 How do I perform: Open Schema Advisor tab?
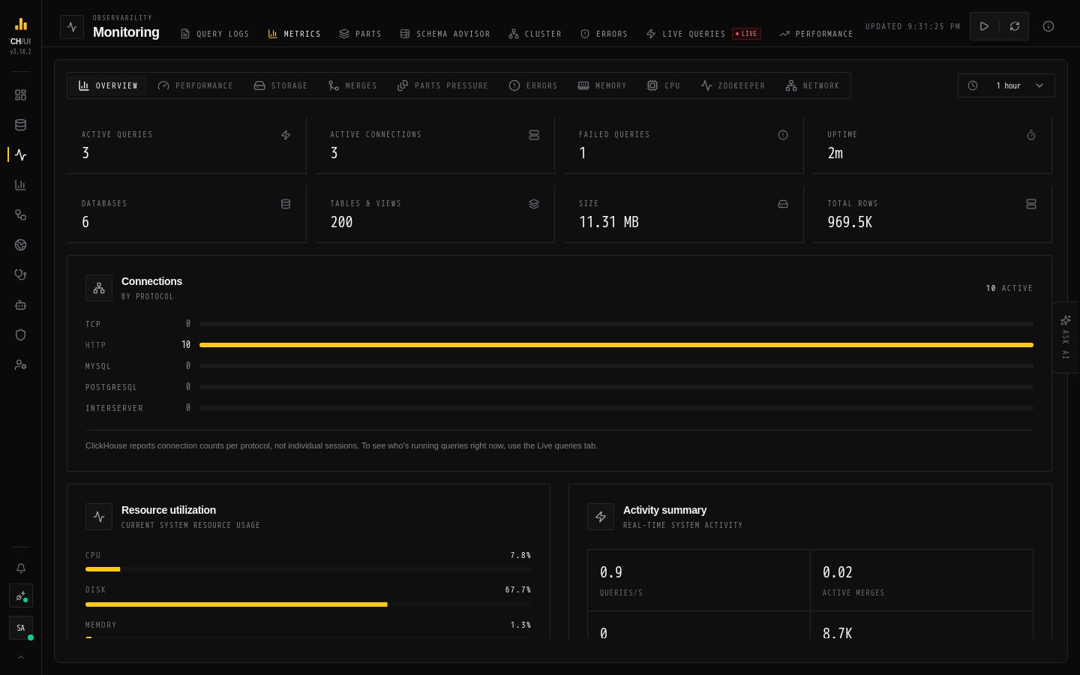tap(445, 34)
